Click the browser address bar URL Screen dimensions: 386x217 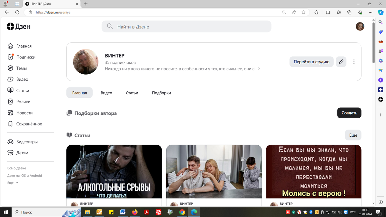coord(53,12)
